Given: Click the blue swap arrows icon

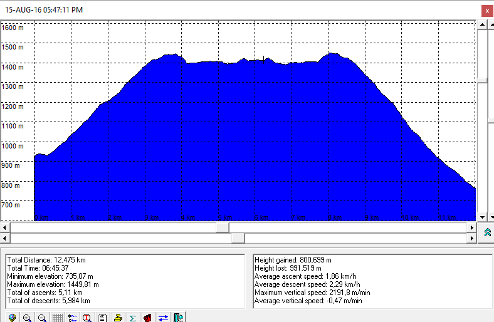Looking at the screenshot, I should pyautogui.click(x=163, y=318).
